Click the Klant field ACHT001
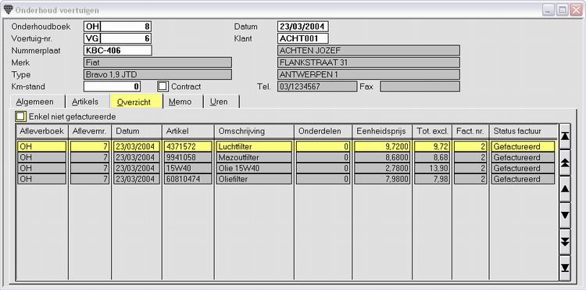This screenshot has width=586, height=290. coord(303,38)
